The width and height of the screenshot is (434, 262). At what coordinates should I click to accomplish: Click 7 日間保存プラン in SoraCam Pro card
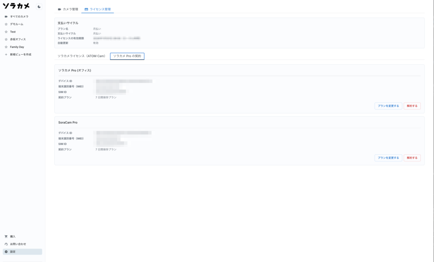click(x=106, y=150)
